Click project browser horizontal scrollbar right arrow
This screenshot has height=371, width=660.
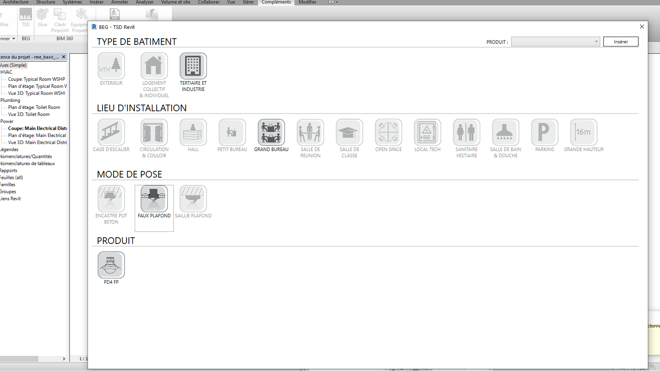(64, 359)
